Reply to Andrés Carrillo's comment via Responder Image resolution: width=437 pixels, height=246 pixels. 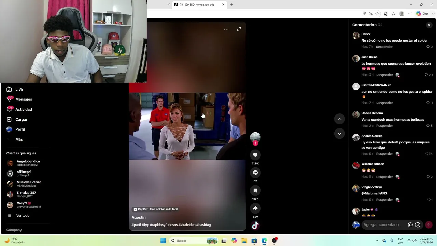[x=384, y=154]
